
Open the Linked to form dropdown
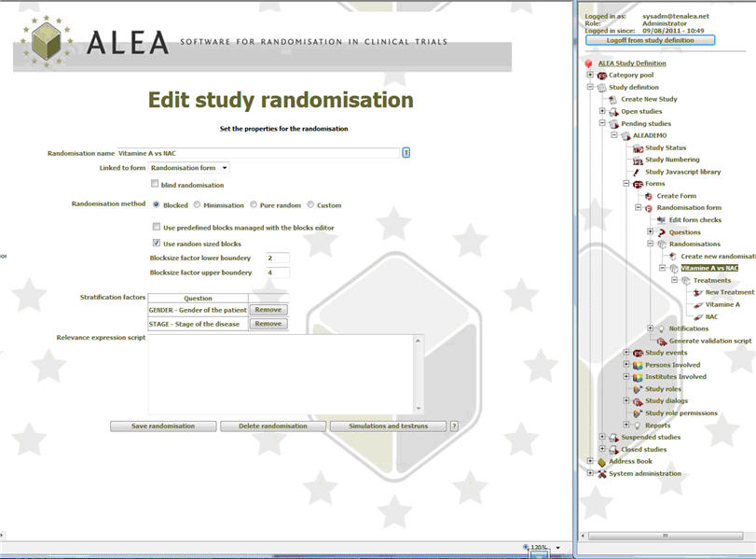[x=190, y=168]
